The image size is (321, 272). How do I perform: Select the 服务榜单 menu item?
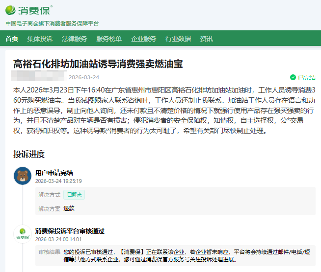pos(109,39)
